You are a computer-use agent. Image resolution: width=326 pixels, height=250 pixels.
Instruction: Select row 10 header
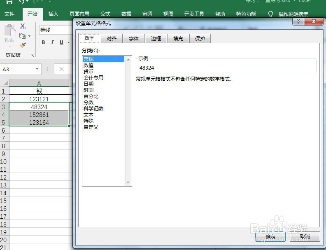point(4,161)
